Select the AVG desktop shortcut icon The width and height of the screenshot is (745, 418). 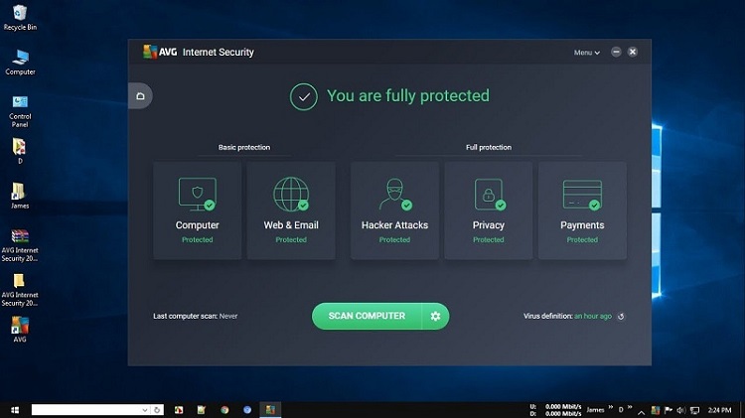[x=20, y=330]
